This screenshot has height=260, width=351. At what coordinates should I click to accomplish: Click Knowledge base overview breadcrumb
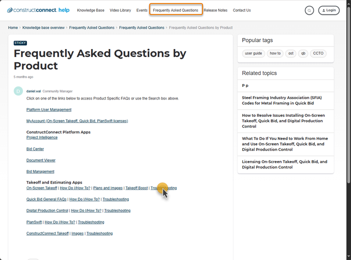click(44, 27)
